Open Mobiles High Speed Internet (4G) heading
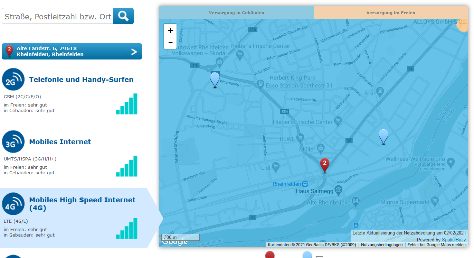This screenshot has height=258, width=474. point(82,204)
